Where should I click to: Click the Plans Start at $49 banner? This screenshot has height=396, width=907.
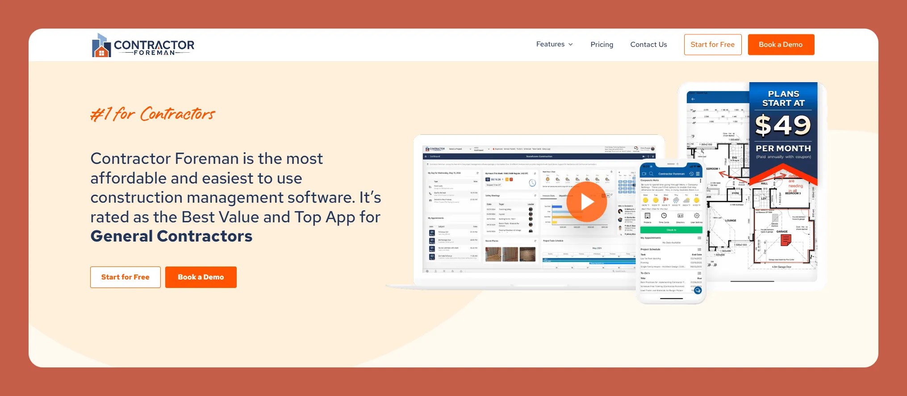pyautogui.click(x=783, y=125)
